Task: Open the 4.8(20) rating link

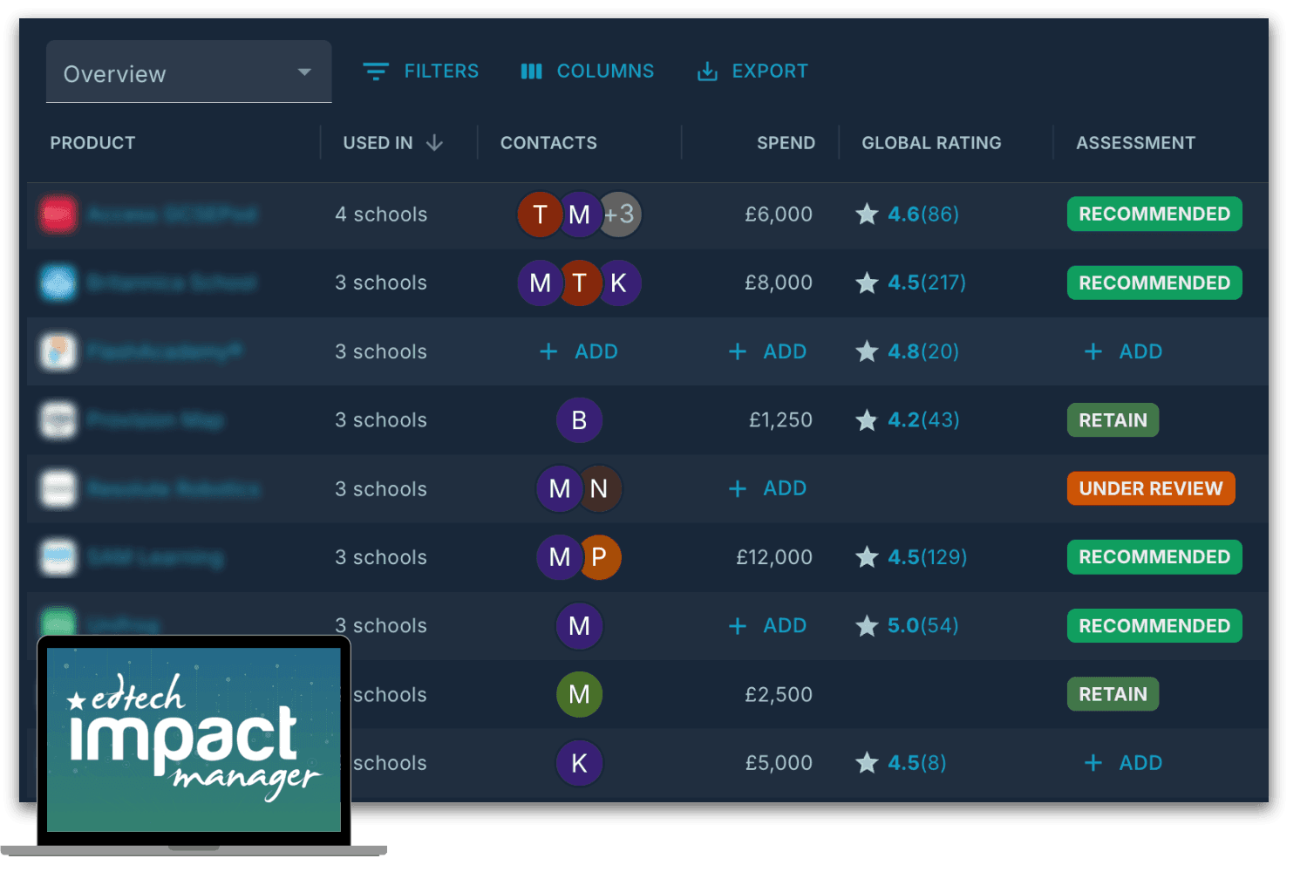Action: pyautogui.click(x=922, y=351)
